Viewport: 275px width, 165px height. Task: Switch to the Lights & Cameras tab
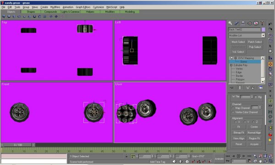point(71,12)
